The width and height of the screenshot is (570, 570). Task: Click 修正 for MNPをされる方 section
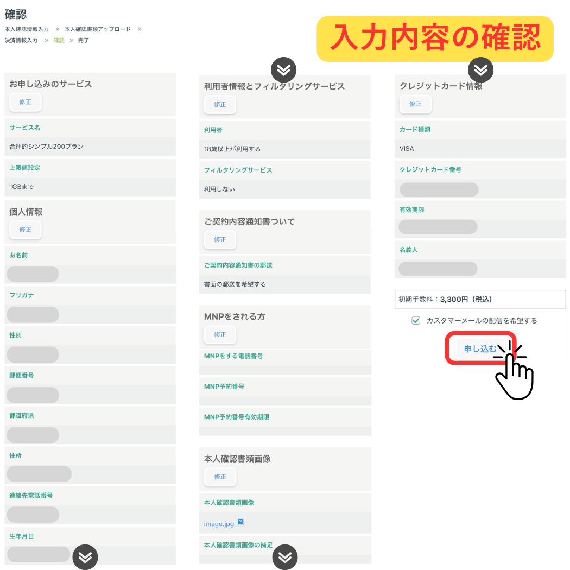(220, 335)
